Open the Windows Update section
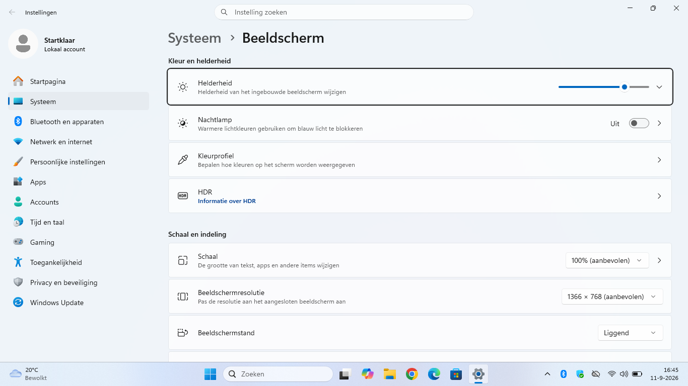Image resolution: width=688 pixels, height=386 pixels. click(x=79, y=303)
